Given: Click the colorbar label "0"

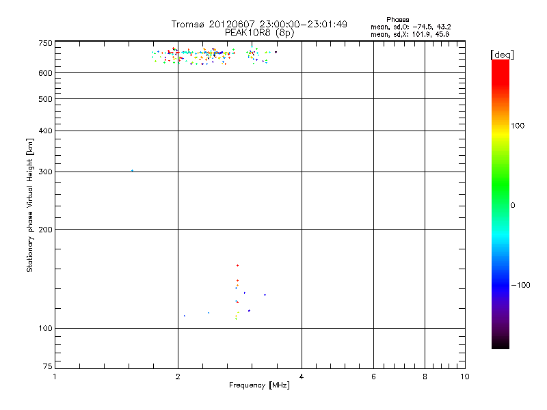Looking at the screenshot, I should 513,206.
